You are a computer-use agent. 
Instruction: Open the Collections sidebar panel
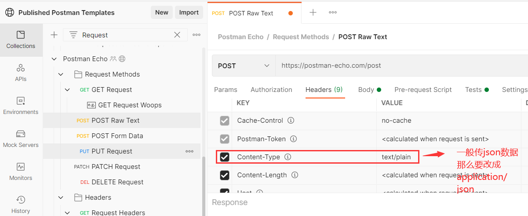[21, 40]
